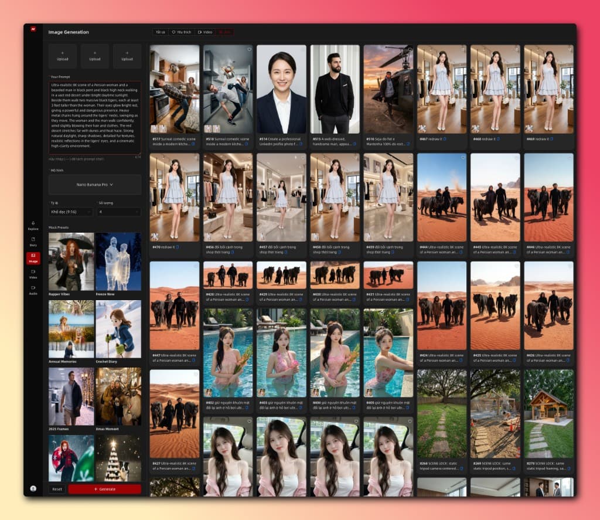
Task: Copy the prompt of image #517
Action: [193, 144]
